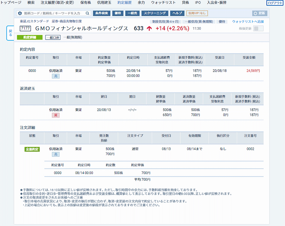This screenshot has height=226, width=285.
Task: Click the ログアウト logout button
Action: coord(275,3)
